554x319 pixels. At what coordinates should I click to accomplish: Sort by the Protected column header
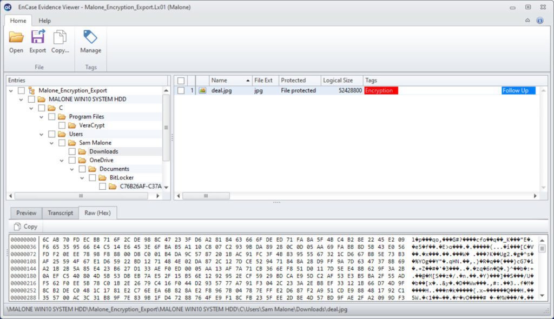pyautogui.click(x=300, y=81)
